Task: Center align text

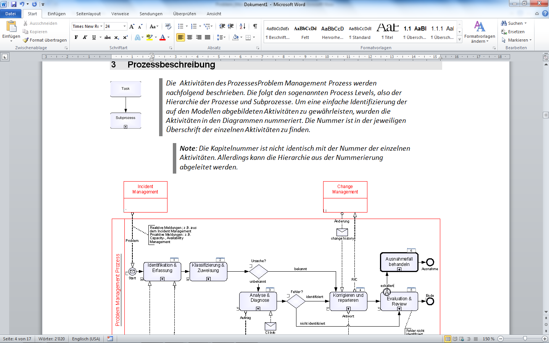Action: click(x=190, y=37)
